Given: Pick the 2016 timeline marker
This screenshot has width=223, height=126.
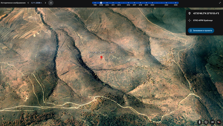Looking at the screenshot, I should click(x=128, y=3).
